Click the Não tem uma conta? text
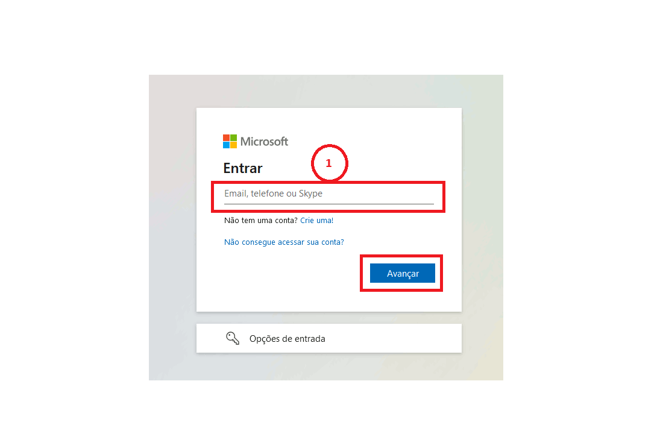The width and height of the screenshot is (663, 422). [x=261, y=220]
